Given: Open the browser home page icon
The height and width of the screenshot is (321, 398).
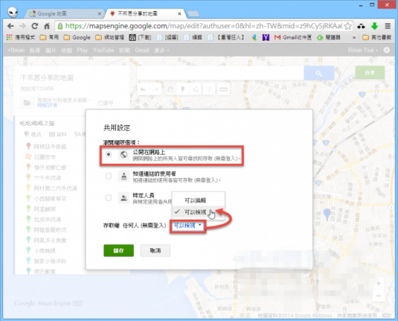Looking at the screenshot, I should tap(47, 26).
